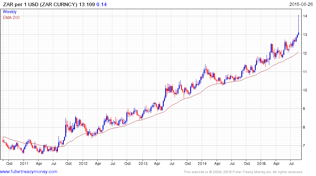This screenshot has width=316, height=176.
Task: Click the 10 price axis label
Action: [305, 90]
